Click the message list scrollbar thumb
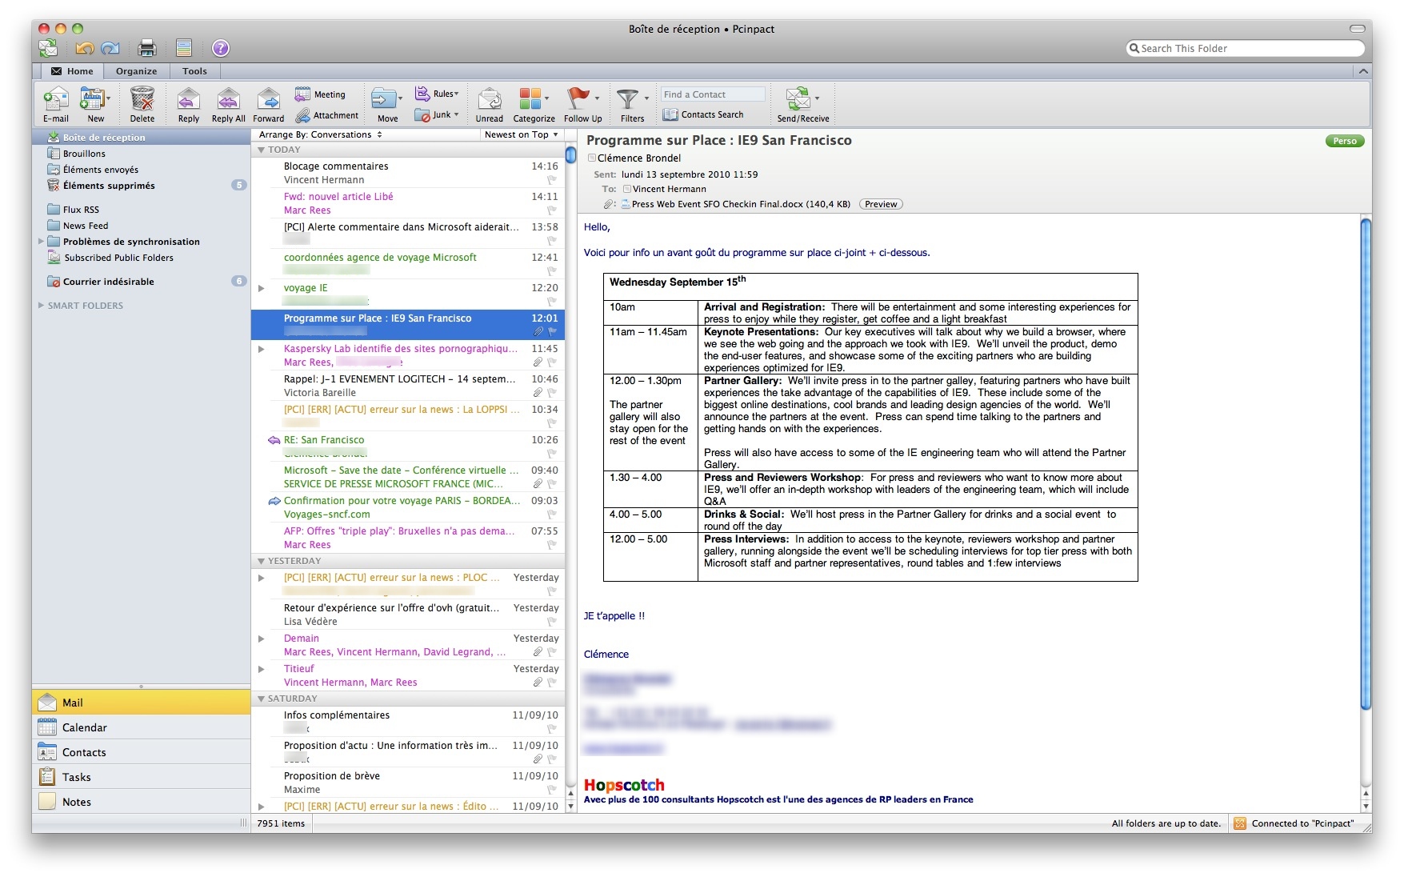1404x877 pixels. coord(571,154)
